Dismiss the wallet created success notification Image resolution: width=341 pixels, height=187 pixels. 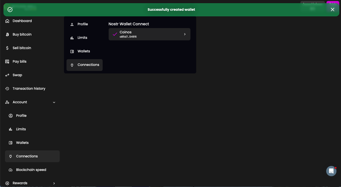coord(332,10)
